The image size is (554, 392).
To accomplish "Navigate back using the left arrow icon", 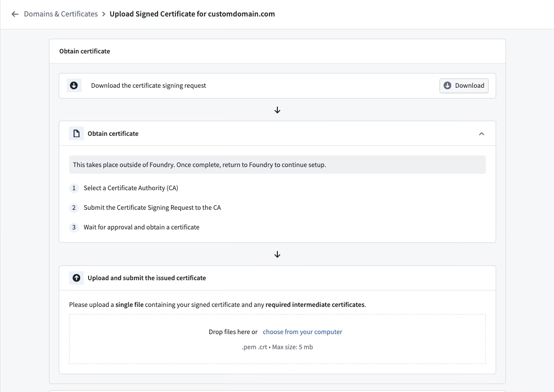I will click(x=15, y=14).
